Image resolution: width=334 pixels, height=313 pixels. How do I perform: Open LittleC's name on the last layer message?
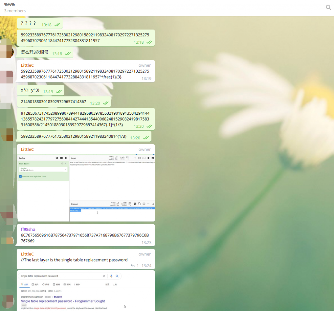(27, 254)
